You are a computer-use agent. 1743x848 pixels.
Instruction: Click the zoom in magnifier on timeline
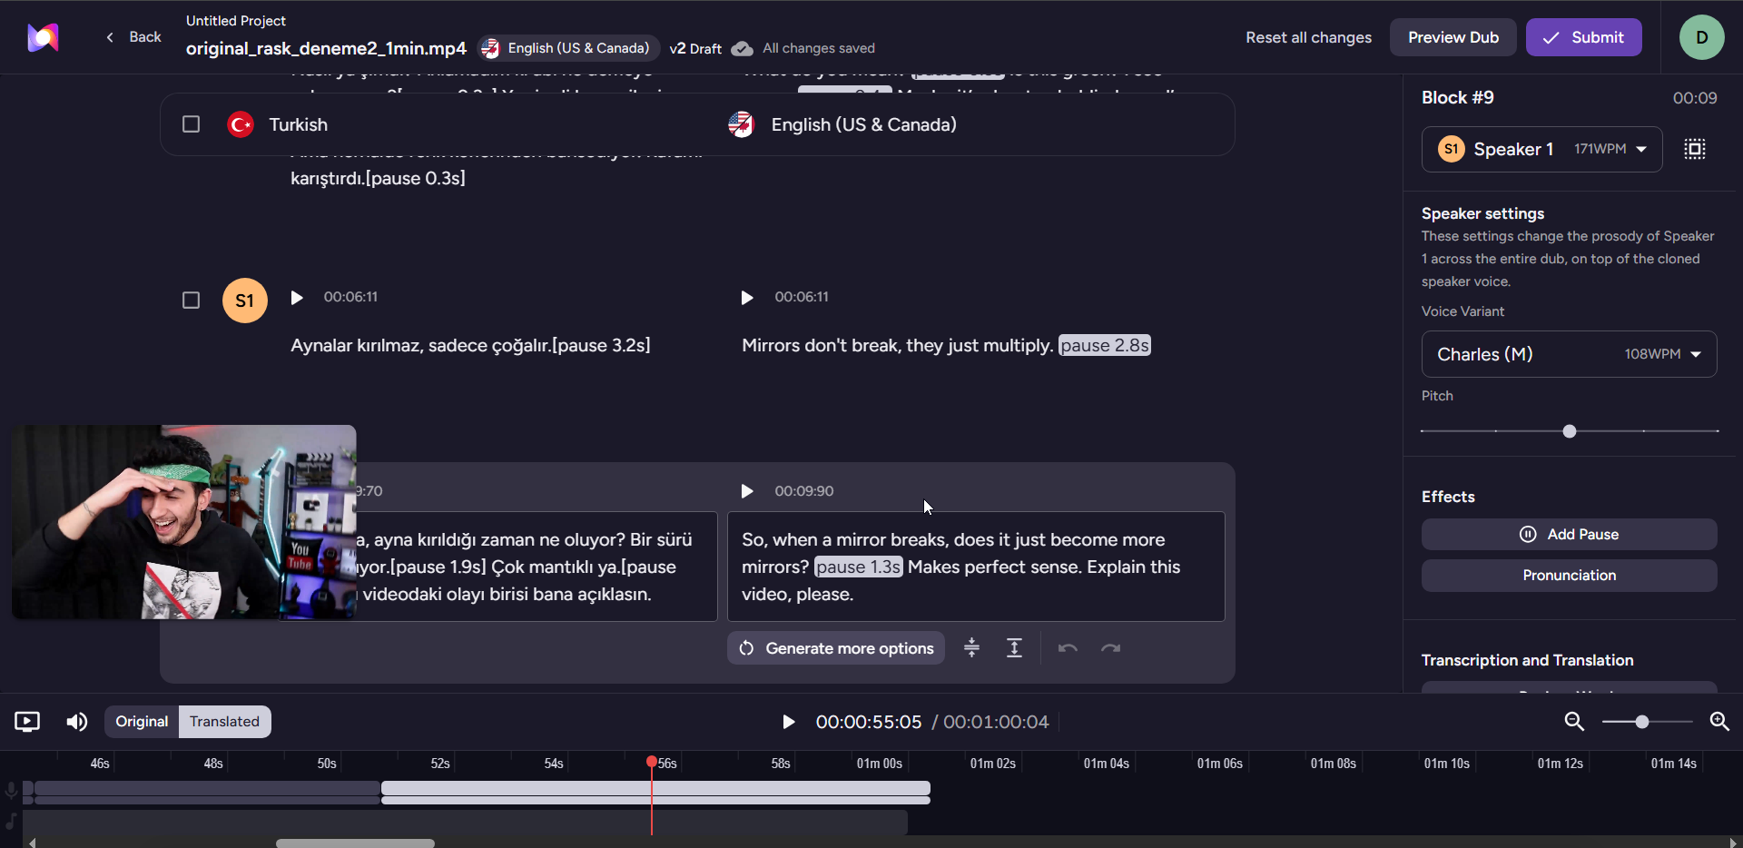click(x=1719, y=722)
